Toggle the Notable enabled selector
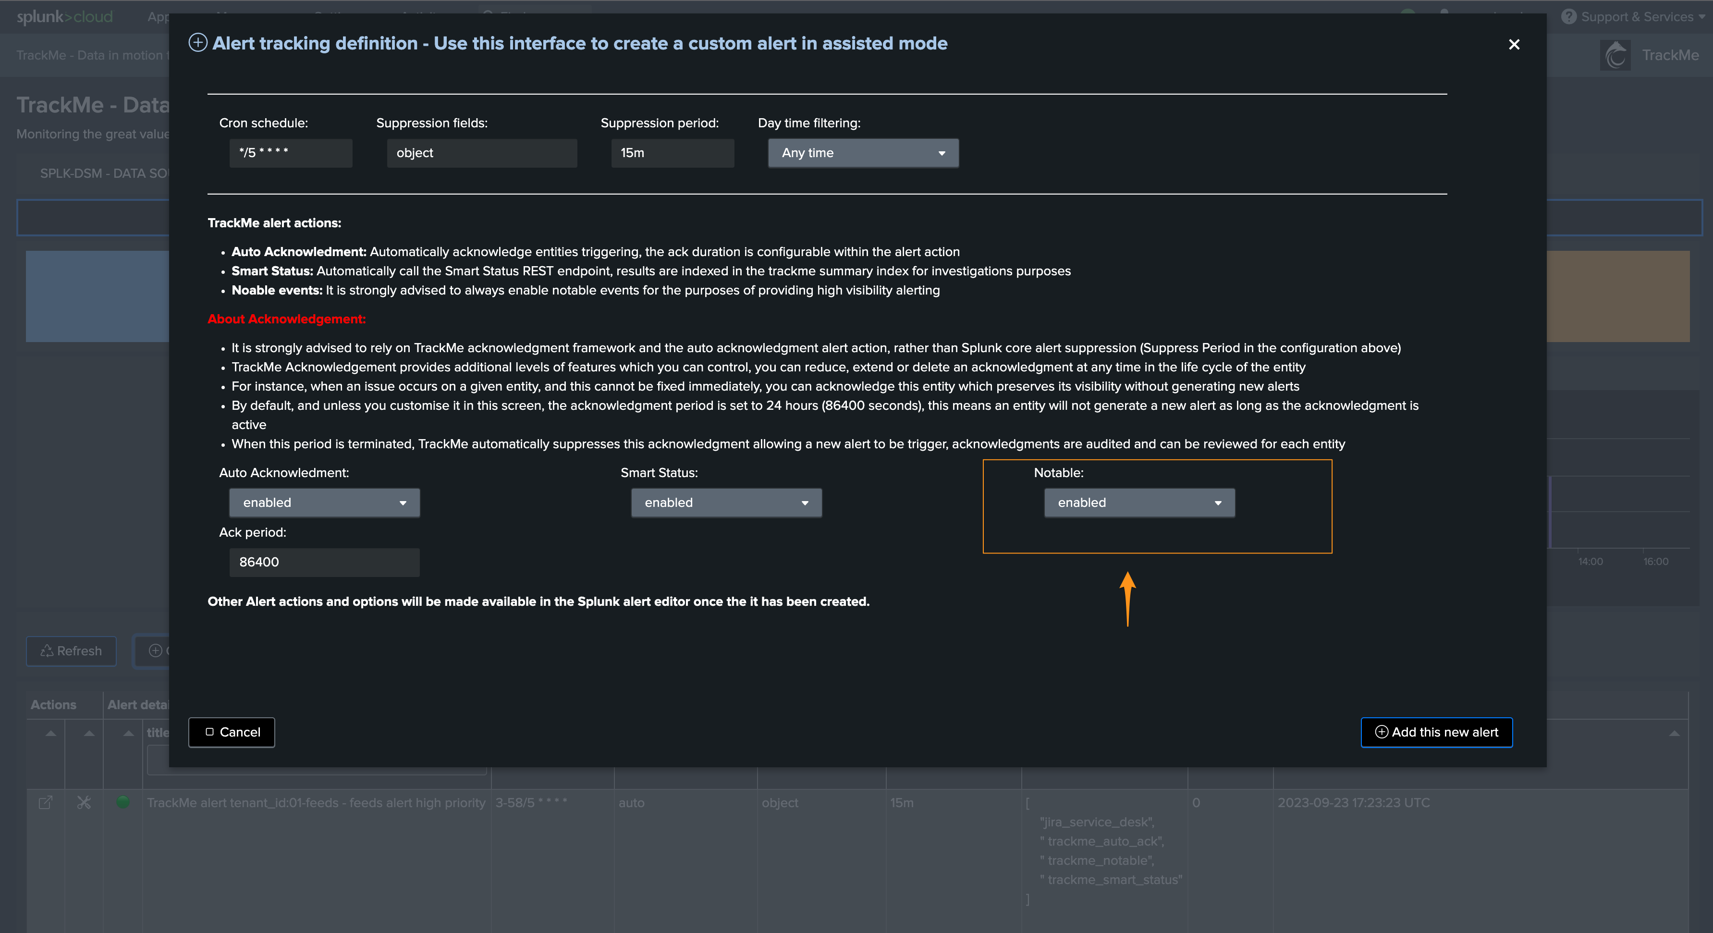Viewport: 1713px width, 933px height. pyautogui.click(x=1139, y=503)
